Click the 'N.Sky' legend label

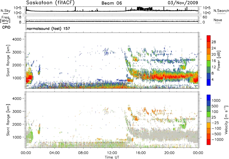point(5,11)
